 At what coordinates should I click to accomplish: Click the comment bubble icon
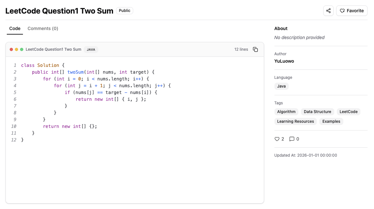pos(292,139)
